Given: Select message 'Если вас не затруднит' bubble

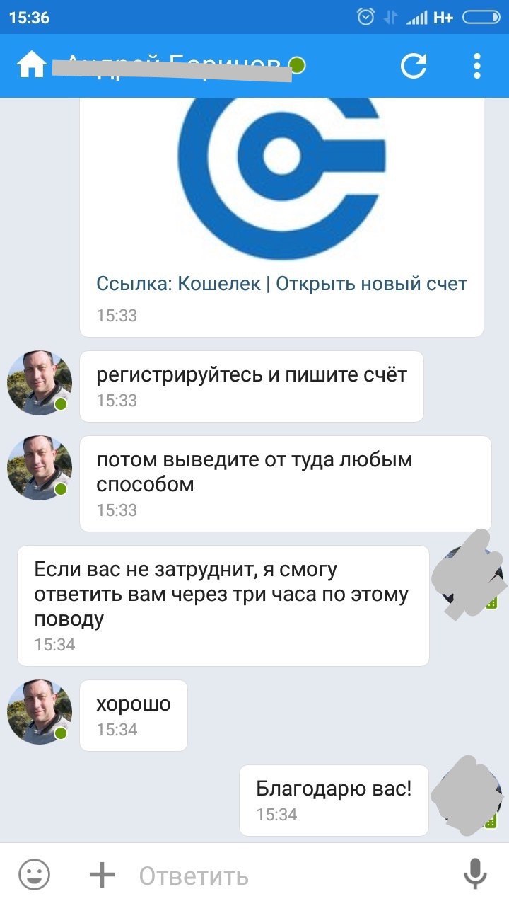Looking at the screenshot, I should point(223,606).
